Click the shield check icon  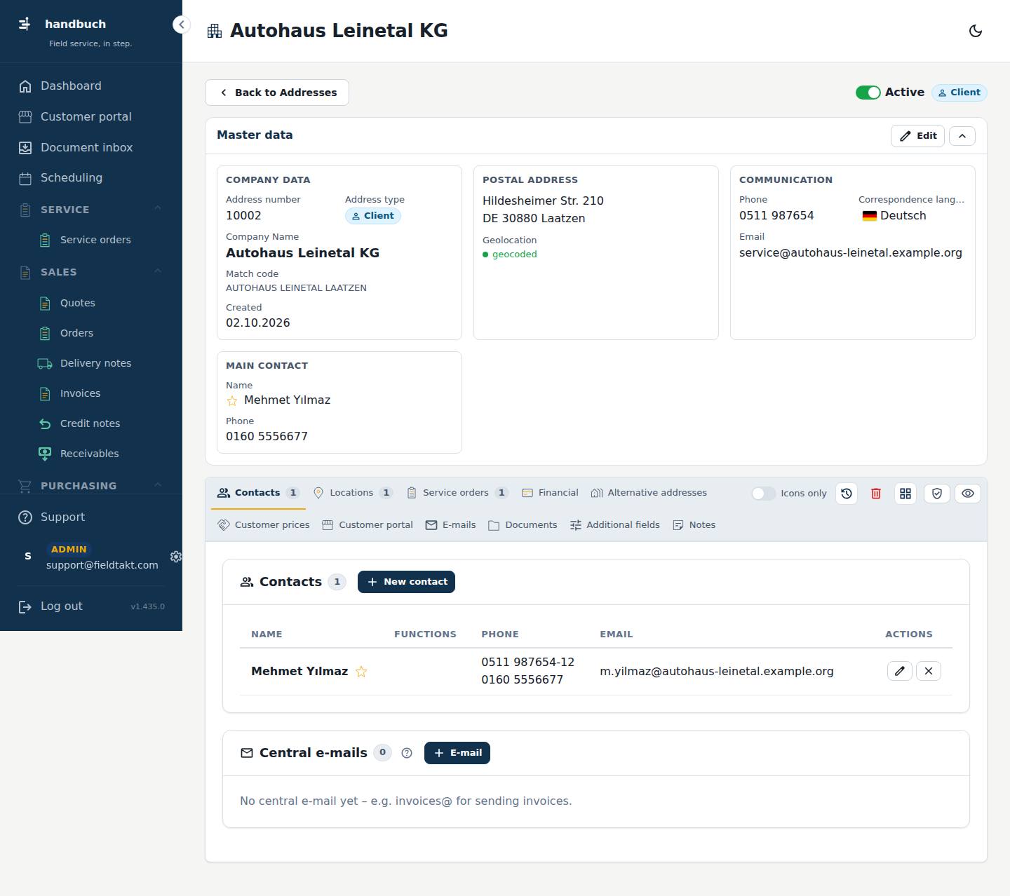point(936,494)
